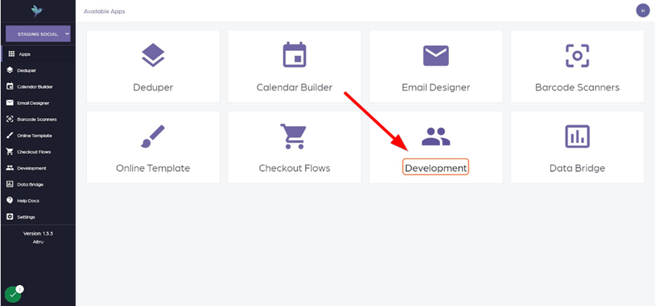
Task: Open the Deduper app tile icon
Action: coord(153,55)
